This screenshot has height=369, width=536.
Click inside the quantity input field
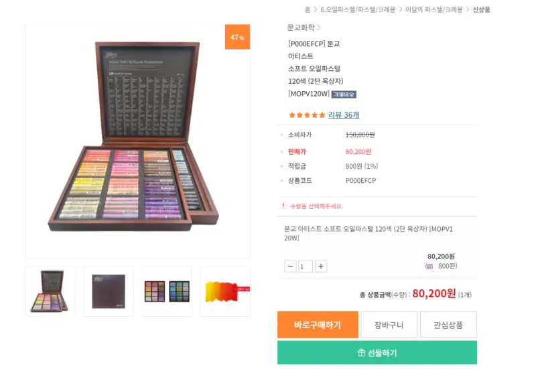click(x=306, y=267)
